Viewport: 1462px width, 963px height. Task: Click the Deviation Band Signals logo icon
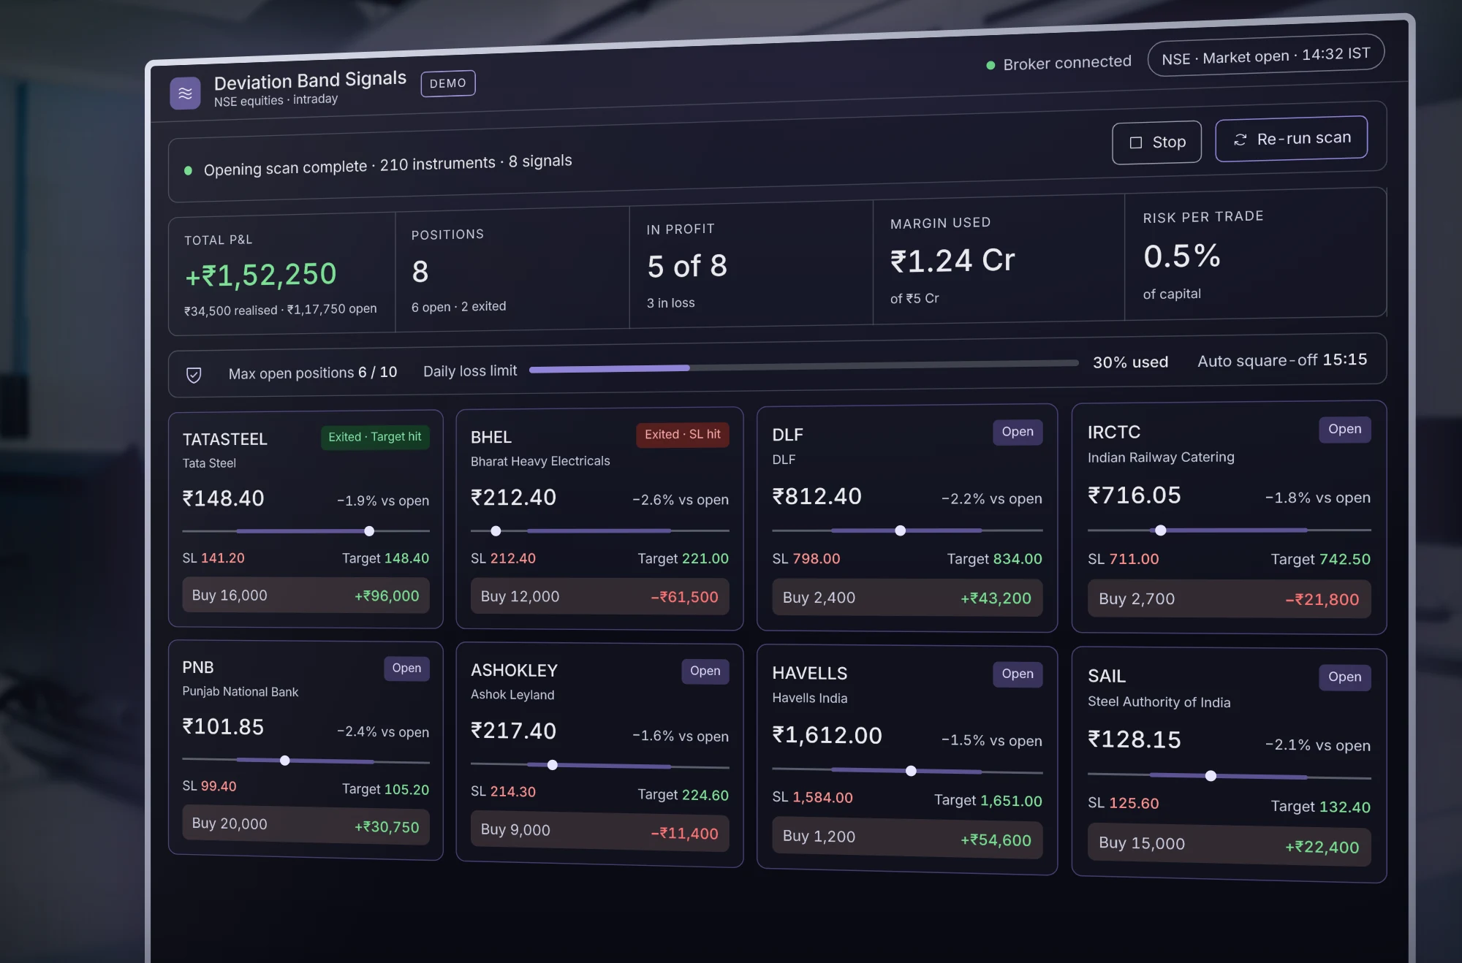point(185,94)
